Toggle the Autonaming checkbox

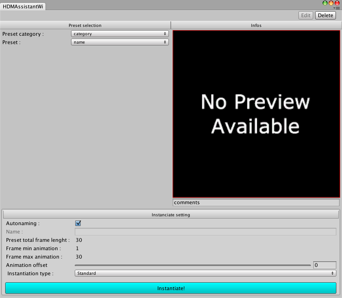78,223
